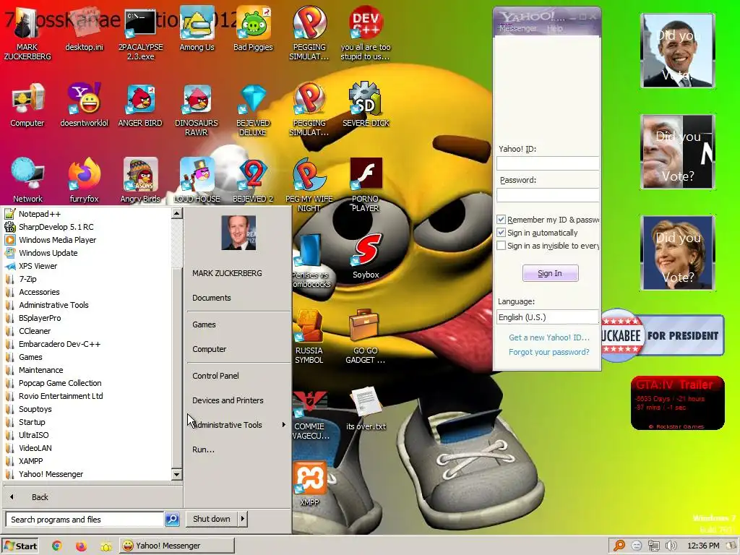
Task: Click the programs list scrollbar up arrow
Action: tap(176, 213)
